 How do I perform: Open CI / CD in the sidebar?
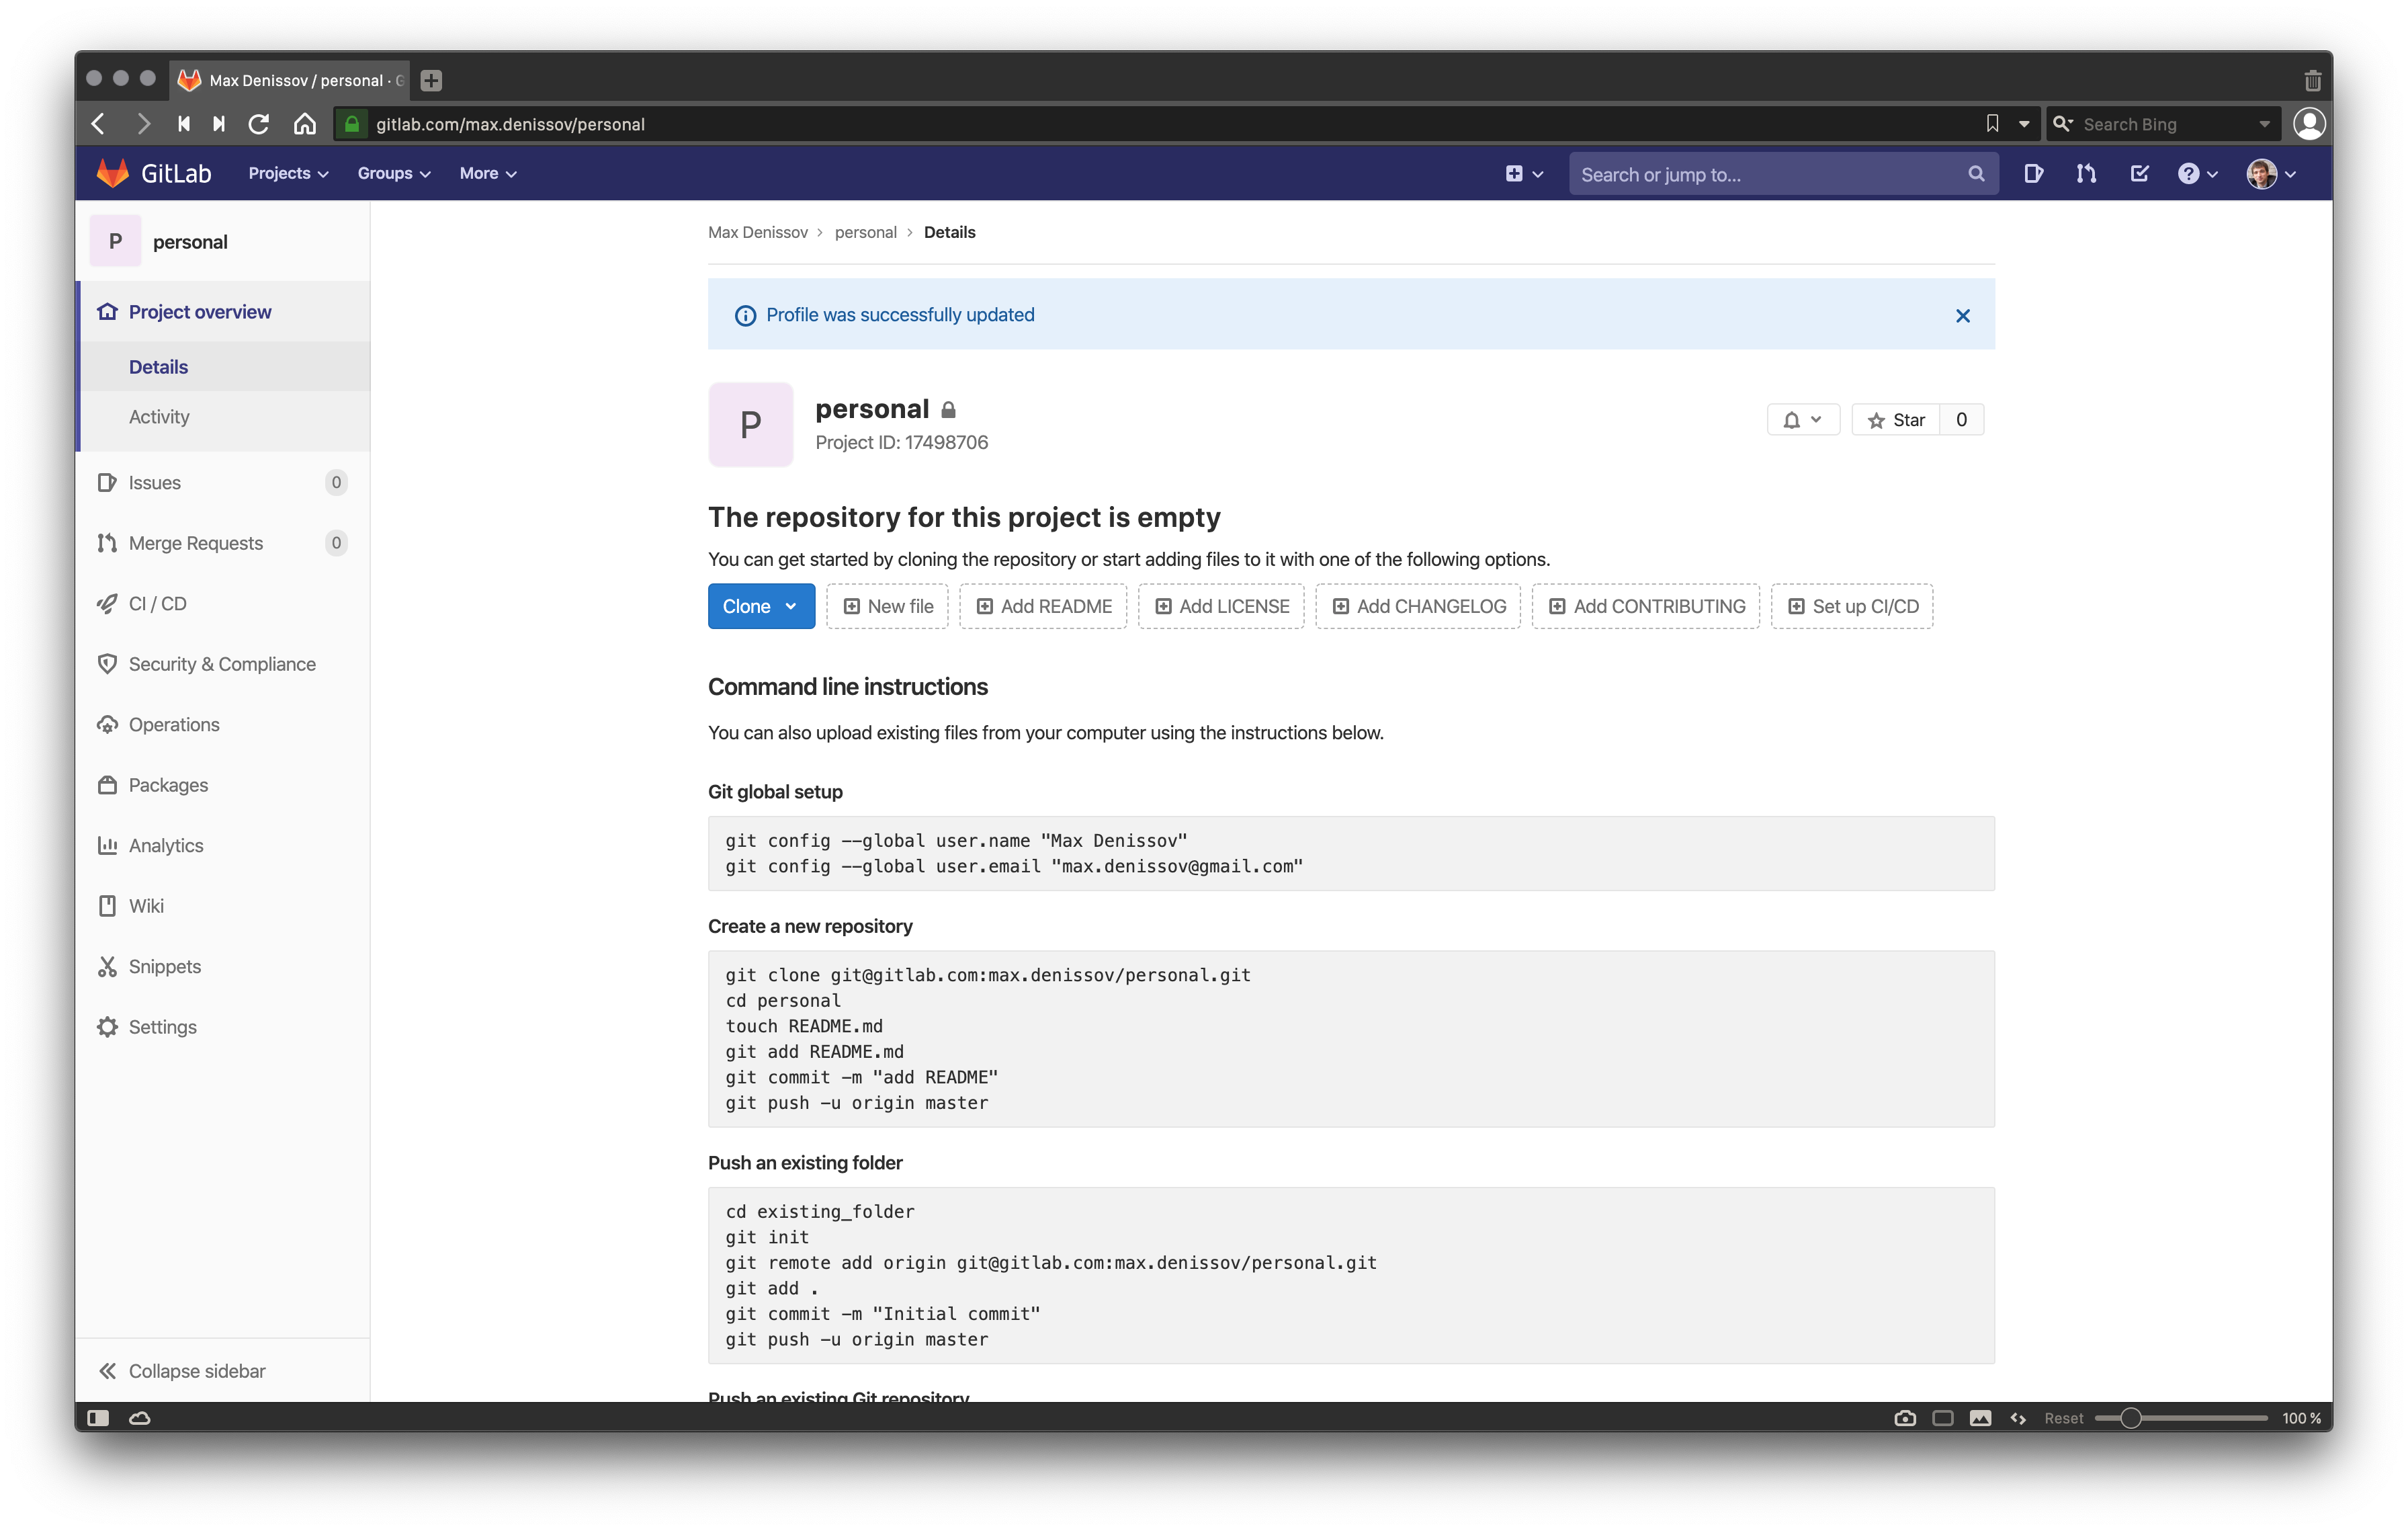(x=222, y=604)
